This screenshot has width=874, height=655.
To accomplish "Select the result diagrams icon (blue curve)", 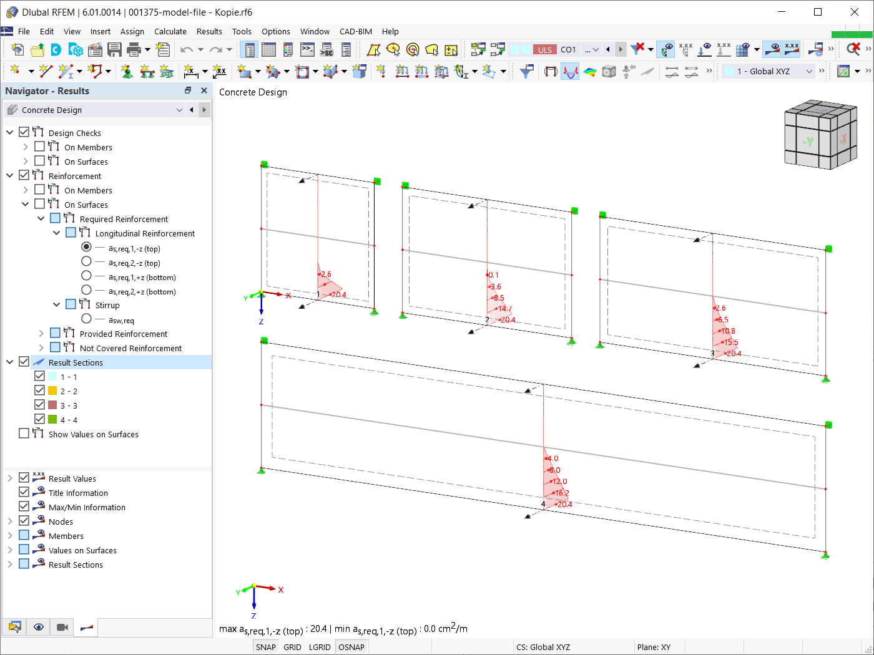I will click(570, 71).
